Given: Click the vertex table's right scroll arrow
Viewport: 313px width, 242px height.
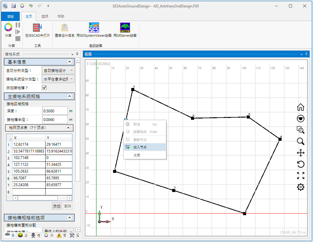Looking at the screenshot, I should [x=69, y=198].
